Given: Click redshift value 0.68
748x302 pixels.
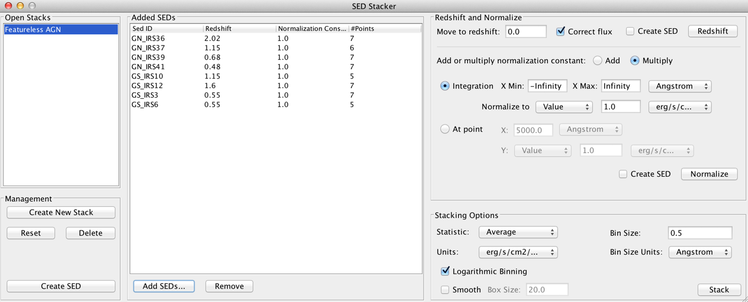Looking at the screenshot, I should pyautogui.click(x=212, y=57).
